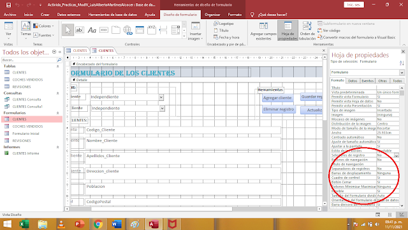Select the Codigo_Cliente text box
This screenshot has width=408, height=230.
tap(183, 130)
